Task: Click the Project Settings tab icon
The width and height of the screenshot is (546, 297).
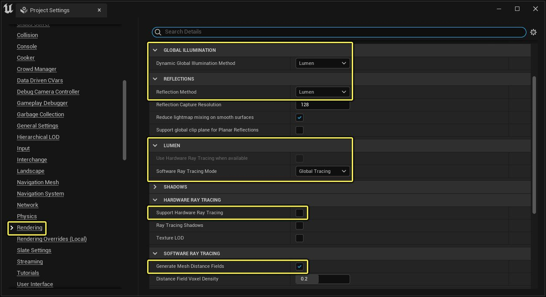Action: tap(24, 11)
